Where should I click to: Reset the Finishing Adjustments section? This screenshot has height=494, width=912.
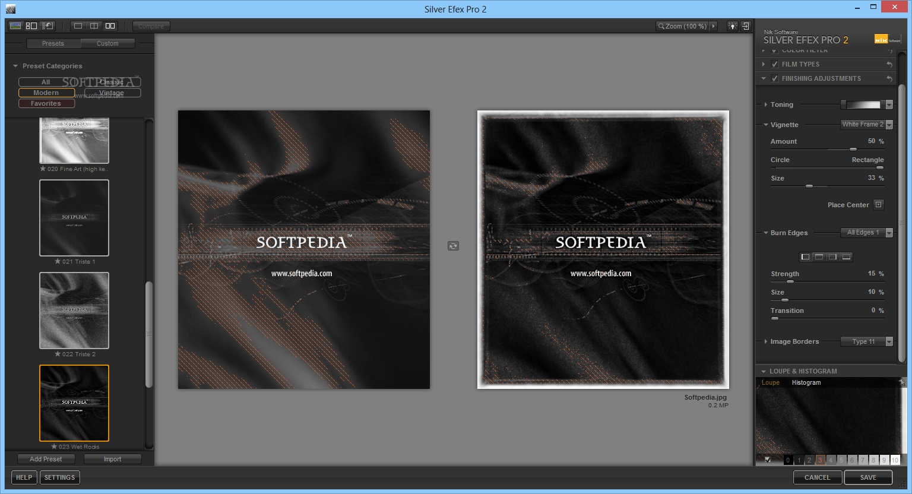pos(889,78)
